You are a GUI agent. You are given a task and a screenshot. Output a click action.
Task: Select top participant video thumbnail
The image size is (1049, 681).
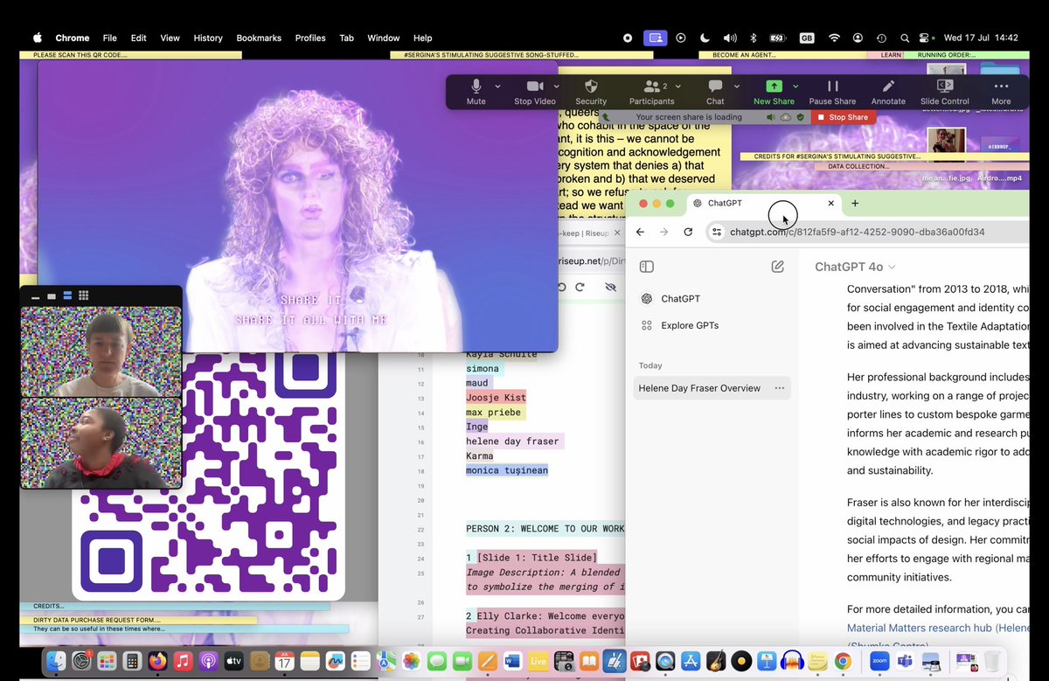coord(101,351)
